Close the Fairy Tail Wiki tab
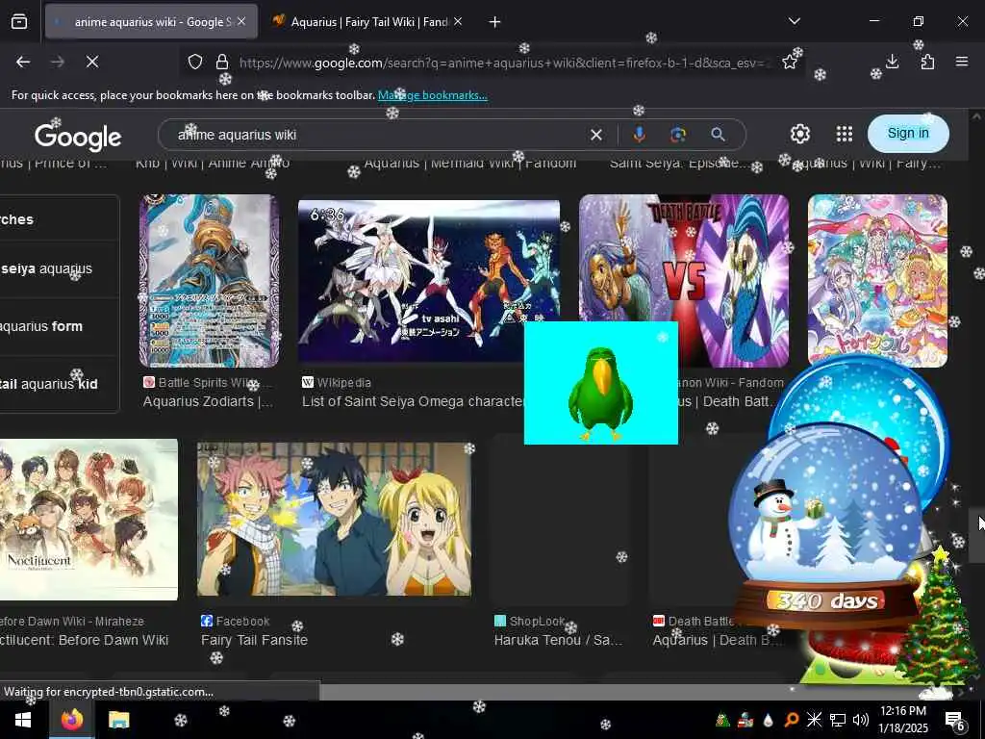Viewport: 985px width, 739px height. (457, 22)
